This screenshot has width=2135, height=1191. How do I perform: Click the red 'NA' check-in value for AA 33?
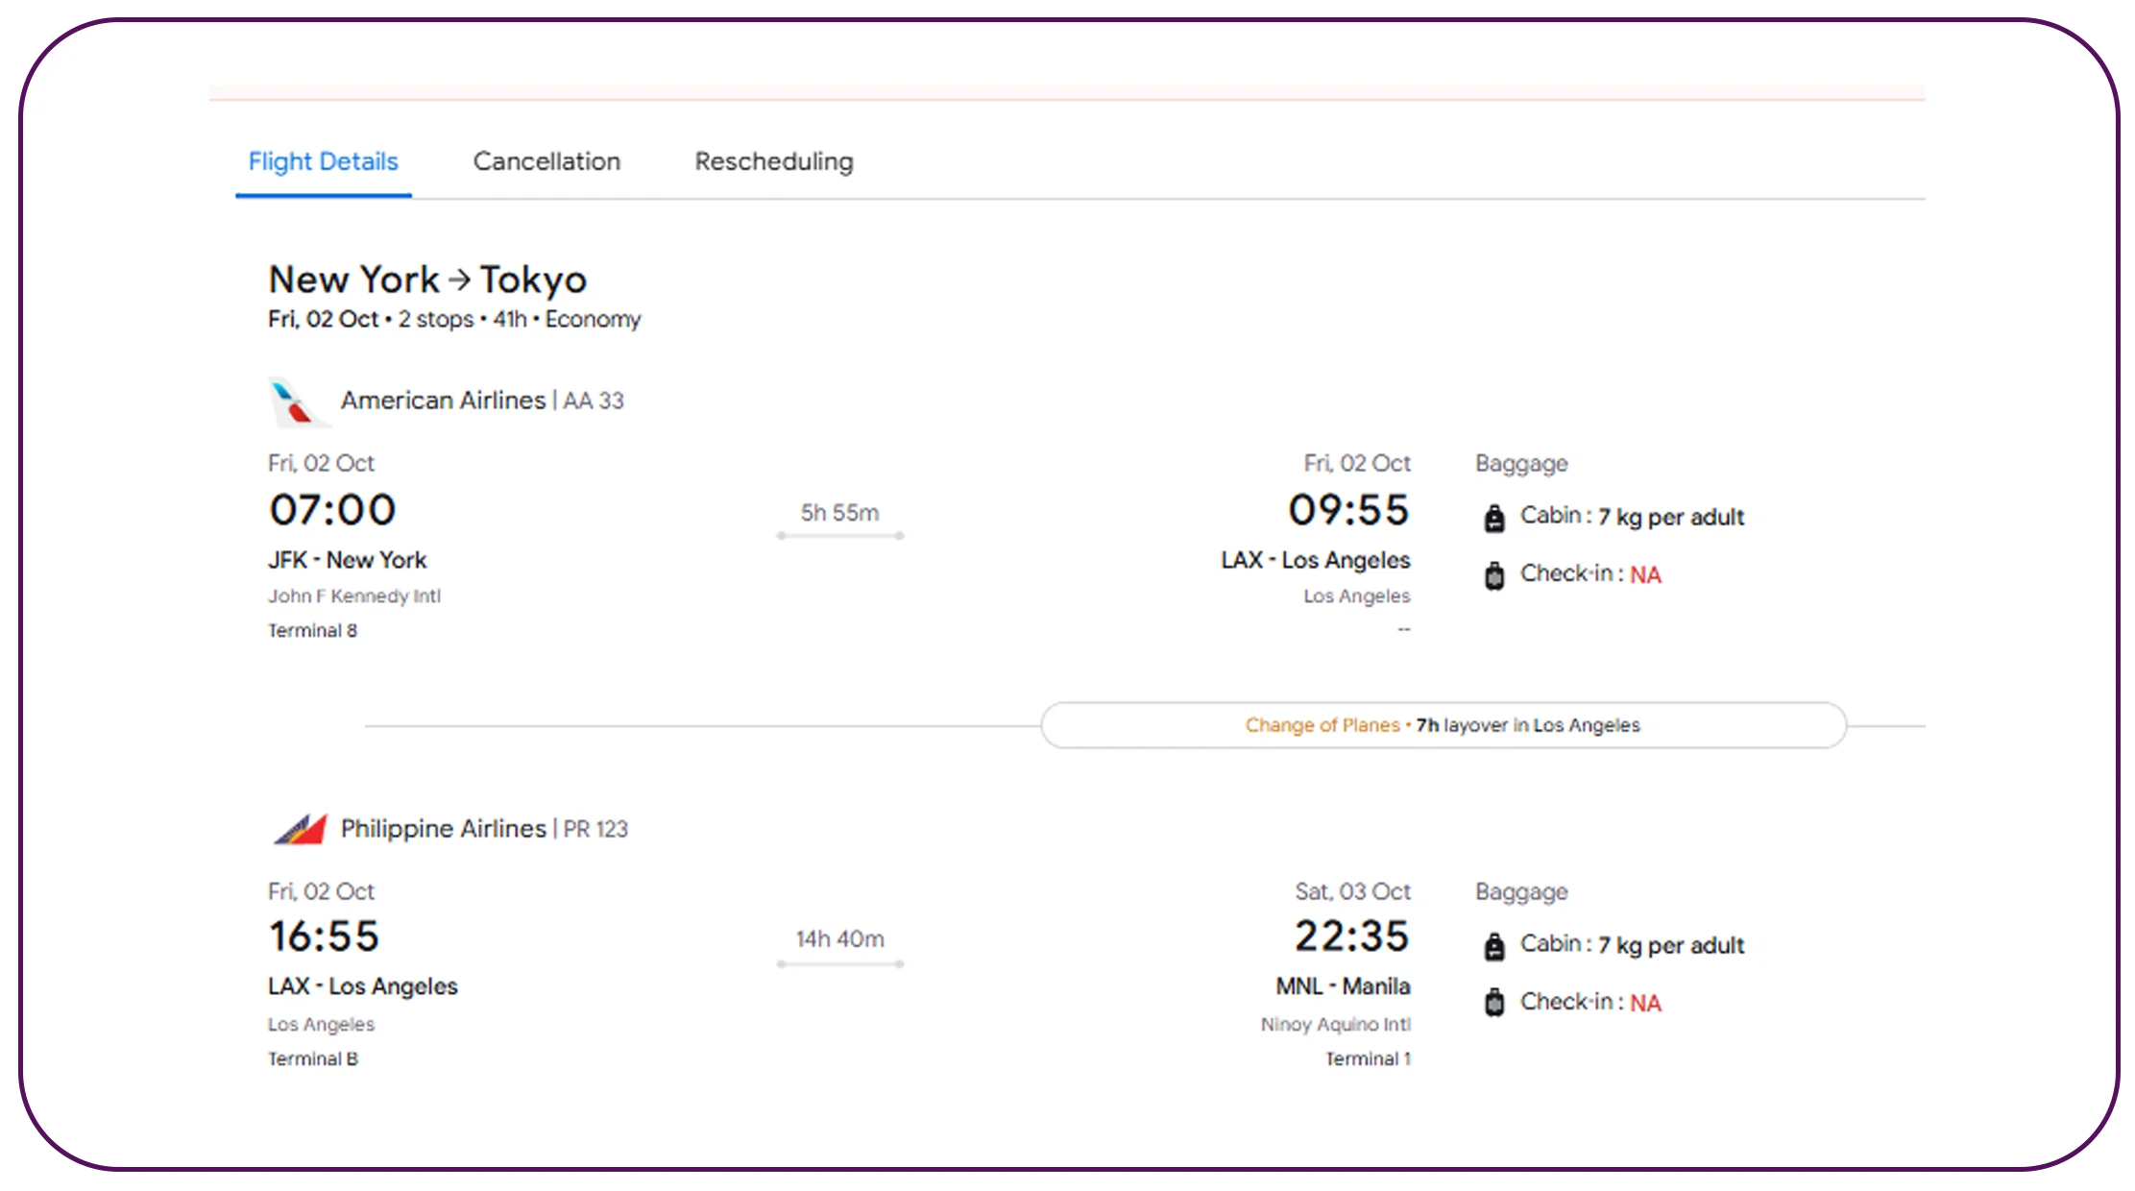point(1645,575)
